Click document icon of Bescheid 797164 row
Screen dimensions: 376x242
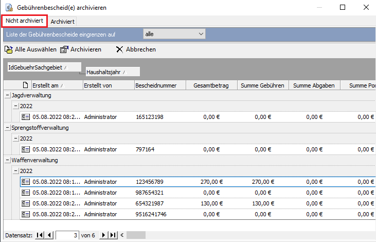click(x=26, y=149)
